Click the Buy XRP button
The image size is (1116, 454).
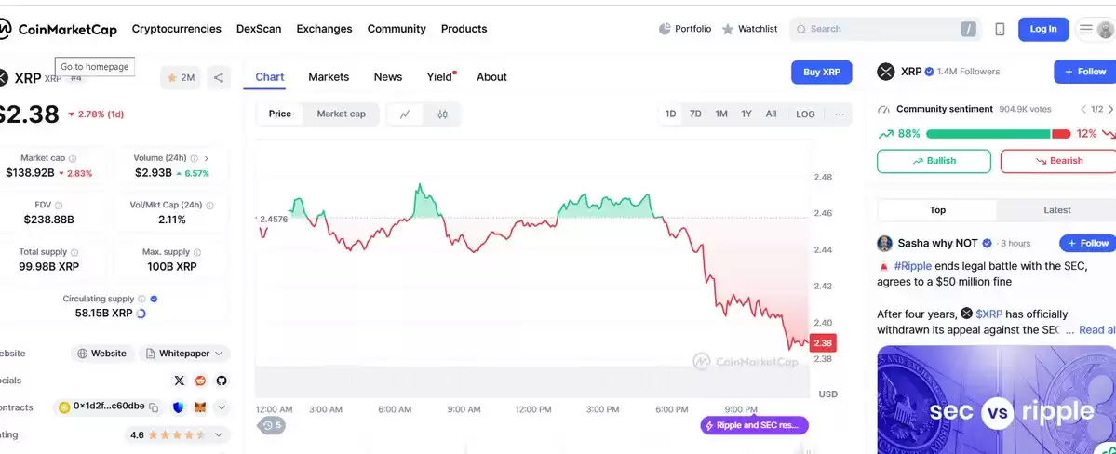(821, 72)
